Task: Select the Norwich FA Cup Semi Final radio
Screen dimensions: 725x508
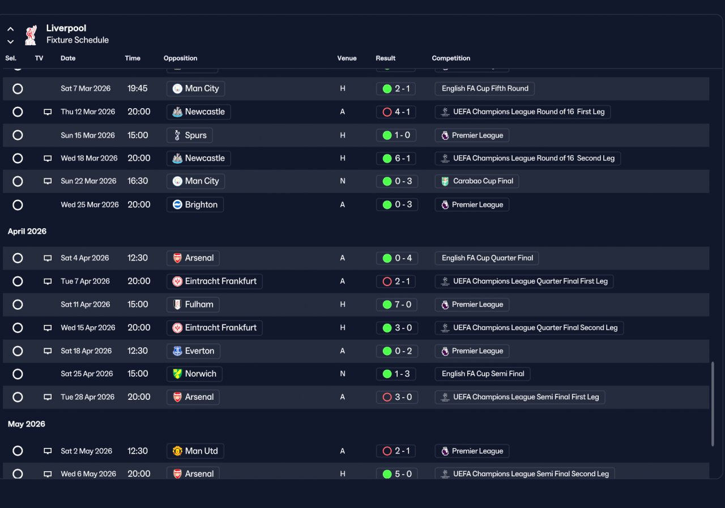Action: (18, 374)
